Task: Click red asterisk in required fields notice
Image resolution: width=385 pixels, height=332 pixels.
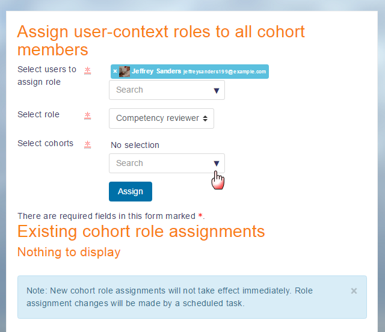Action: click(x=200, y=216)
